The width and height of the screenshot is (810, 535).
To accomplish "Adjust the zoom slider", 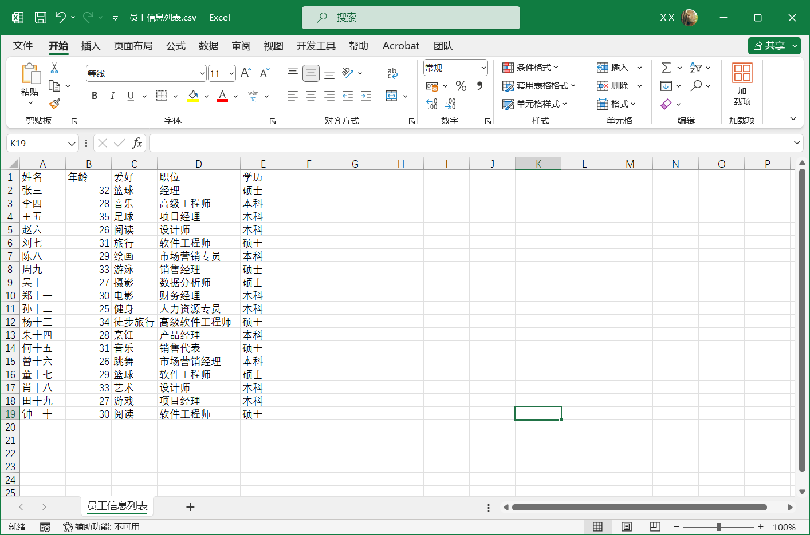I will coord(718,526).
